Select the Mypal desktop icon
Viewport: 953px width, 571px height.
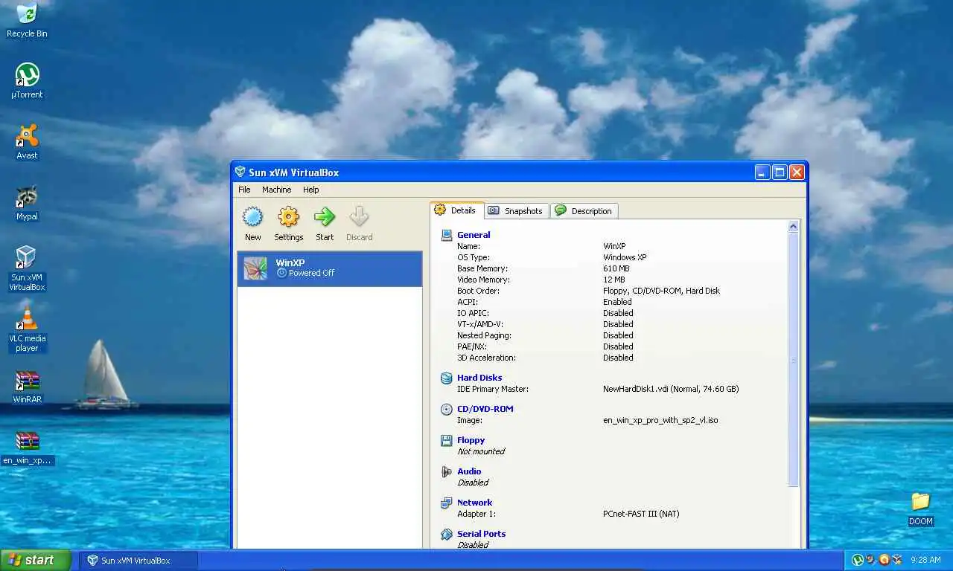[27, 203]
